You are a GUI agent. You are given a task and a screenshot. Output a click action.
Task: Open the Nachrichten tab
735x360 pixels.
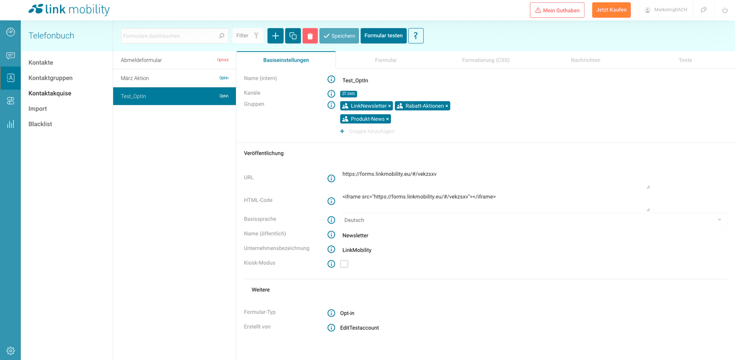pos(585,60)
